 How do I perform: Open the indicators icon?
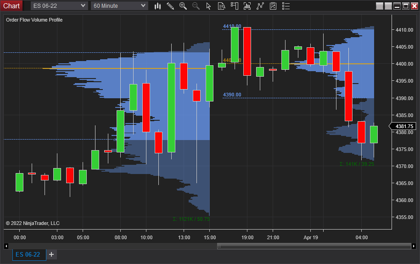[x=260, y=6]
